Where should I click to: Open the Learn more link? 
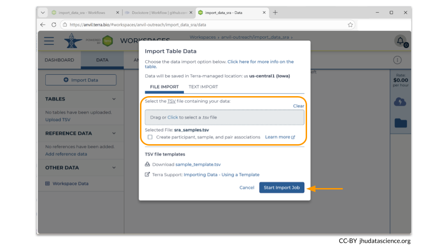point(277,137)
